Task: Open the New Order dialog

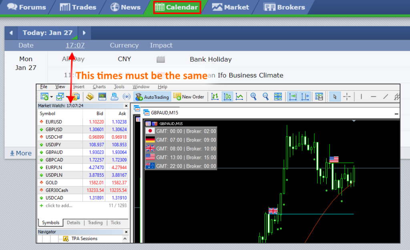Action: click(x=189, y=96)
